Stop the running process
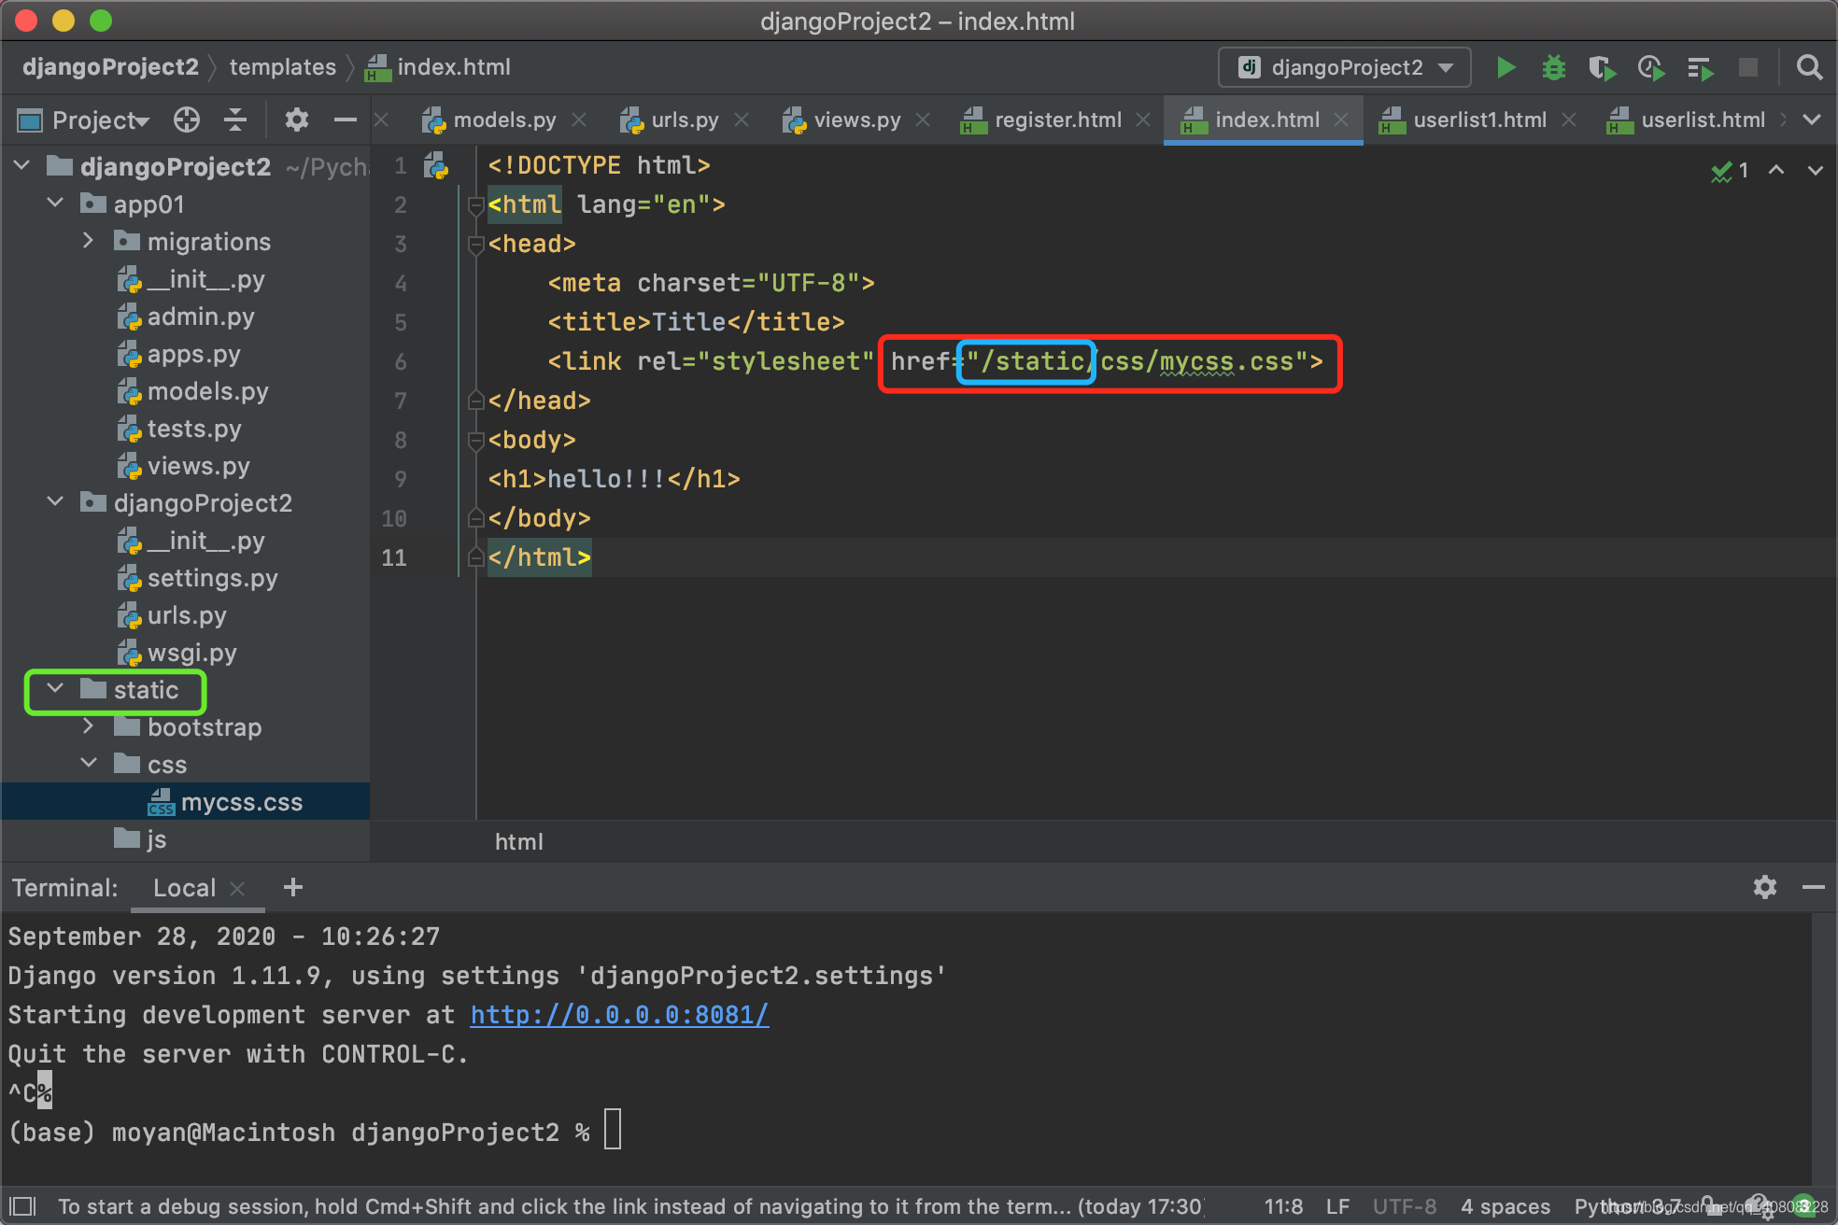 (1748, 67)
